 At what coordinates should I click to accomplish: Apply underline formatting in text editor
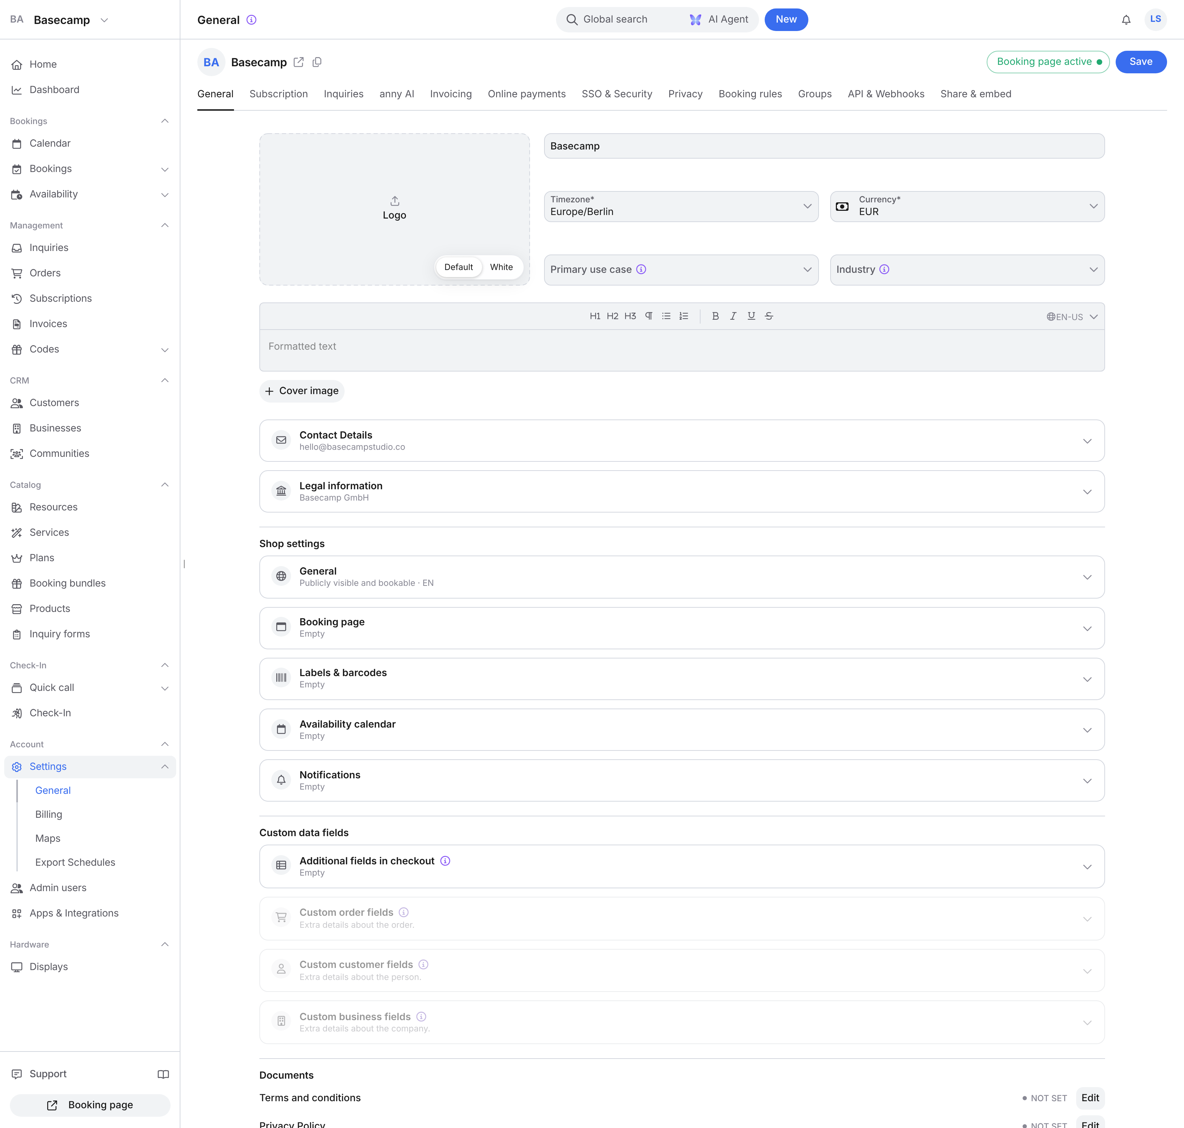751,316
